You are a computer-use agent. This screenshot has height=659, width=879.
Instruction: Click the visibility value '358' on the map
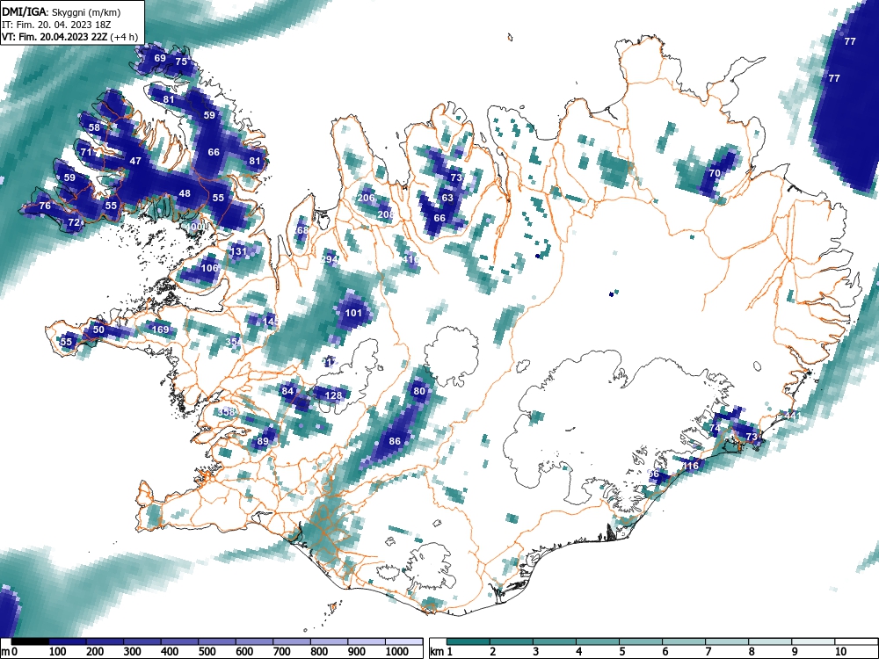(x=227, y=412)
